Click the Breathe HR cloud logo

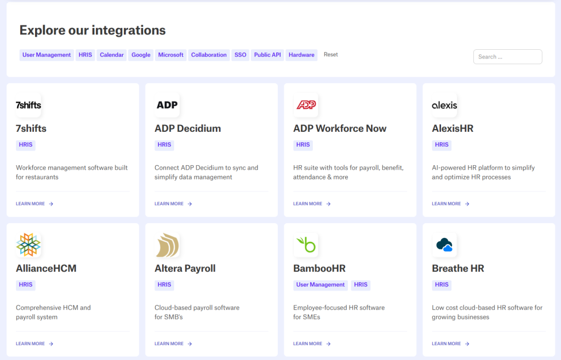444,245
